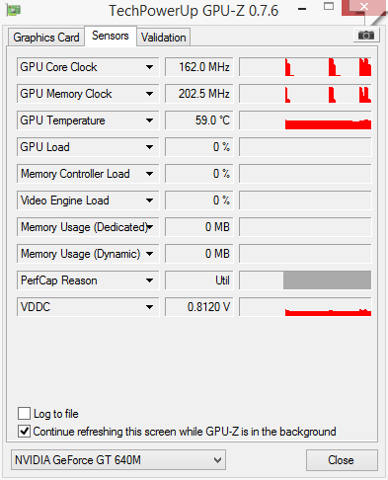Screen dimensions: 388x480
Task: Minimize the GPU-Z window
Action: click(x=302, y=9)
